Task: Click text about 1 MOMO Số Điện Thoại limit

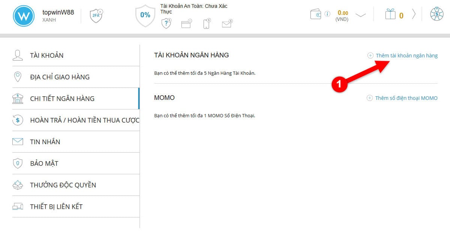Action: [204, 116]
